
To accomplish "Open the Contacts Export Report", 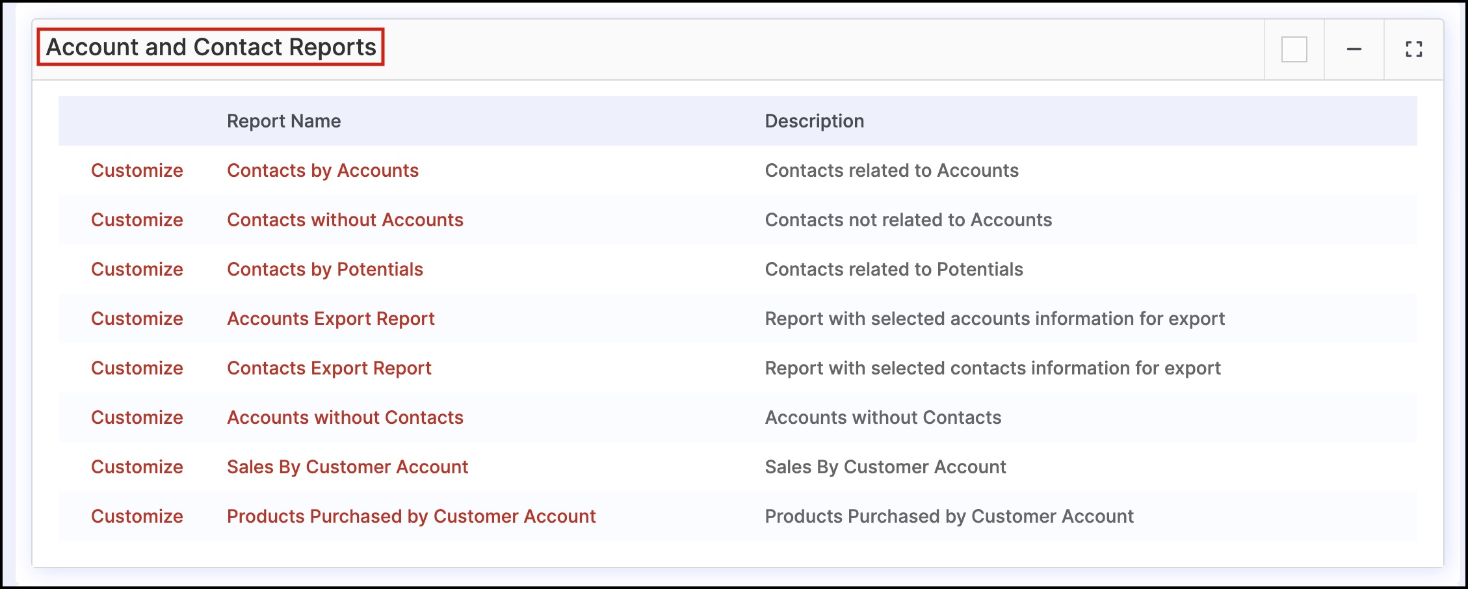I will [x=329, y=368].
